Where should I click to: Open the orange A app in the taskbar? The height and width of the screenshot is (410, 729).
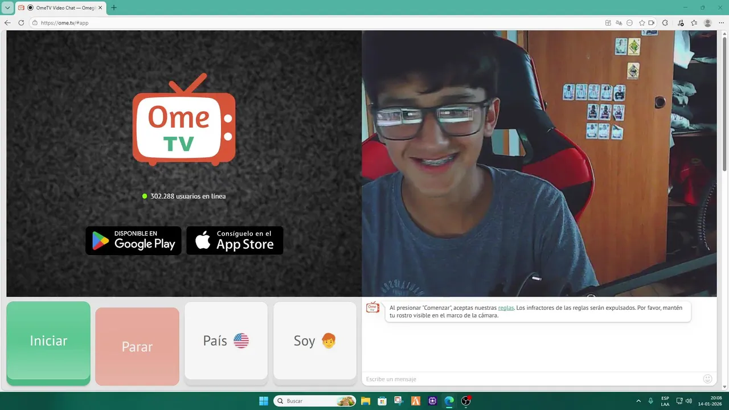416,401
